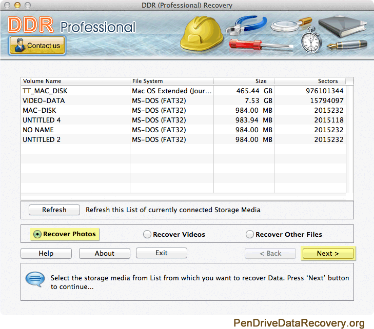
Task: Click the Exit button
Action: [x=162, y=253]
